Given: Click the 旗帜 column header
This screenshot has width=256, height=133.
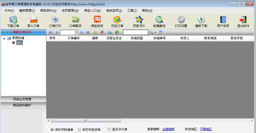Looking at the screenshot, I should click(x=95, y=38).
